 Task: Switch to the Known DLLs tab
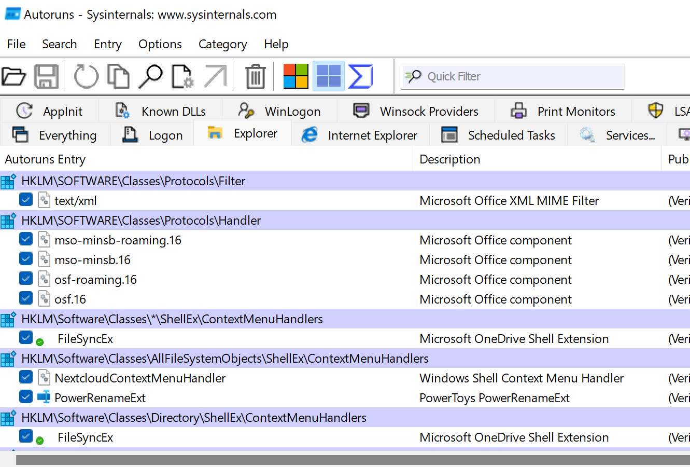(161, 111)
